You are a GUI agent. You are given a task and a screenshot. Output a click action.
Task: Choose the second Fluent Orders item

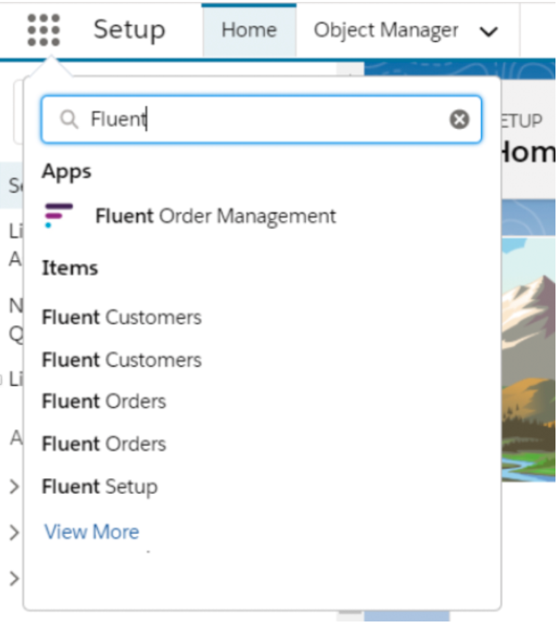104,444
